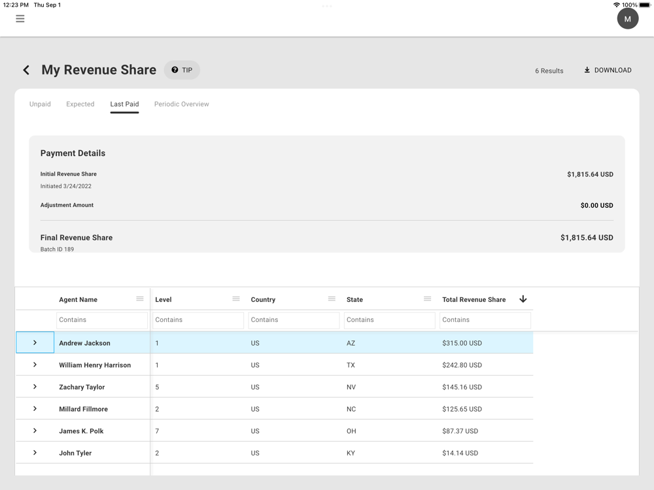This screenshot has height=490, width=654.
Task: Click level 5 cell in Zachary Taylor row
Action: [157, 387]
